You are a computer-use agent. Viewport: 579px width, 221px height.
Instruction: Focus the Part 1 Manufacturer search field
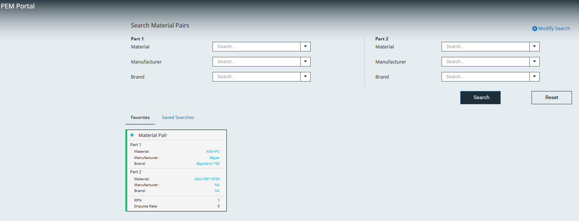[x=257, y=62]
